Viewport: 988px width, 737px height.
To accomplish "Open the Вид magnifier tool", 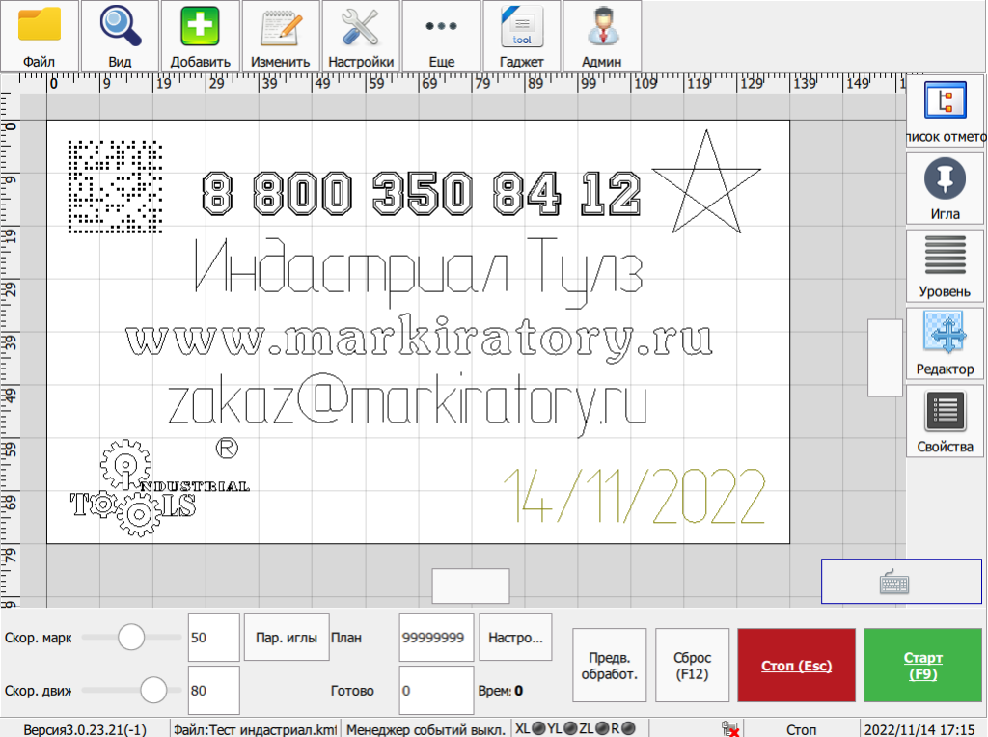I will pyautogui.click(x=120, y=36).
